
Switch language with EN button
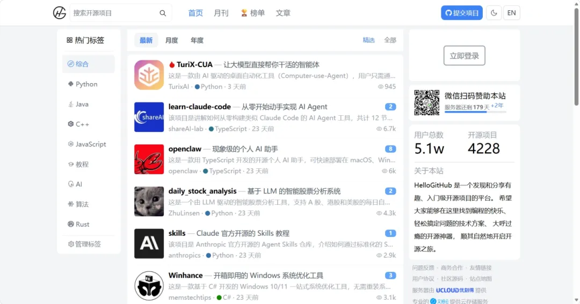pyautogui.click(x=512, y=13)
